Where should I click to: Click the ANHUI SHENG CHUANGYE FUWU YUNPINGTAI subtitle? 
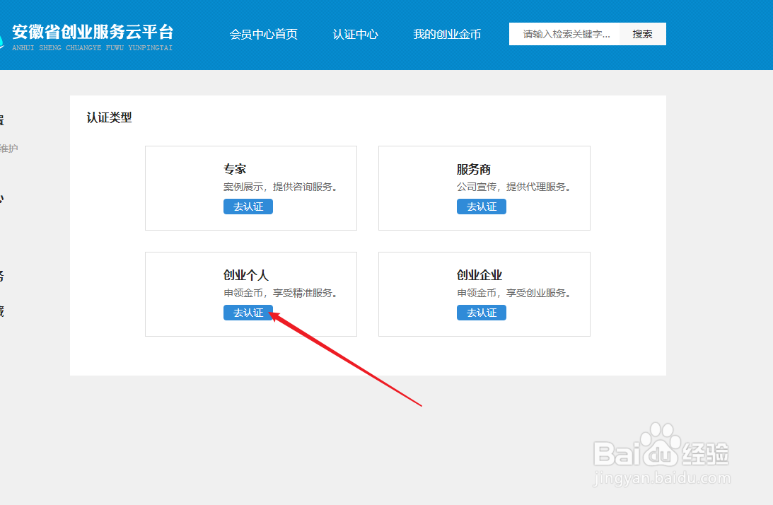pos(92,48)
